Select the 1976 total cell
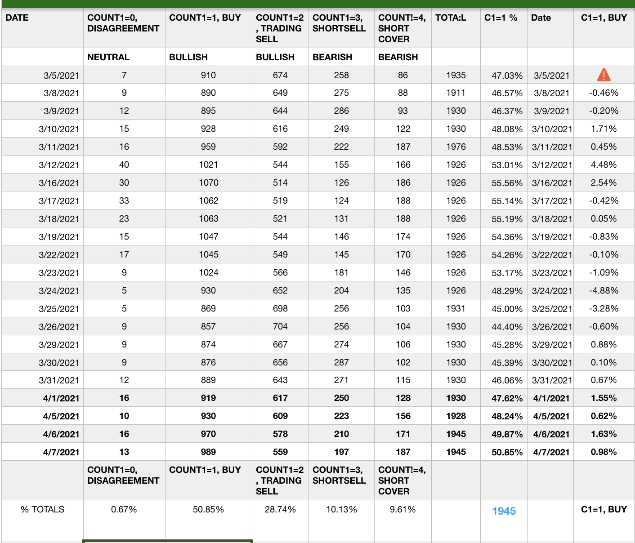The width and height of the screenshot is (635, 543). coord(456,147)
